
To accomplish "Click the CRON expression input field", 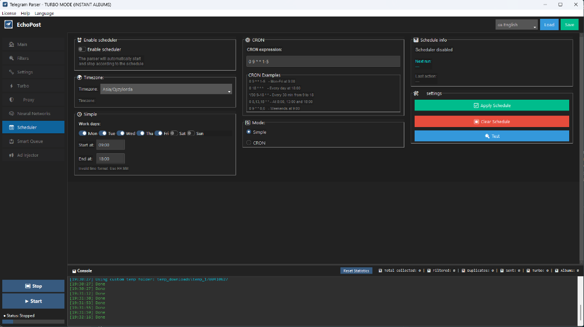I will (323, 62).
